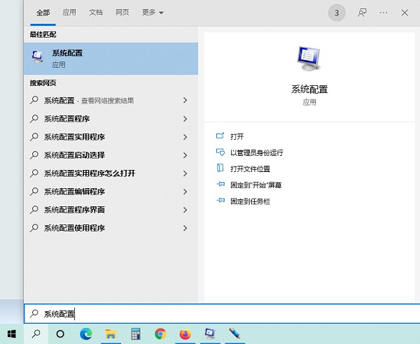
Task: Expand arrow for 系统配置启动选择 suggestion
Action: tap(185, 155)
